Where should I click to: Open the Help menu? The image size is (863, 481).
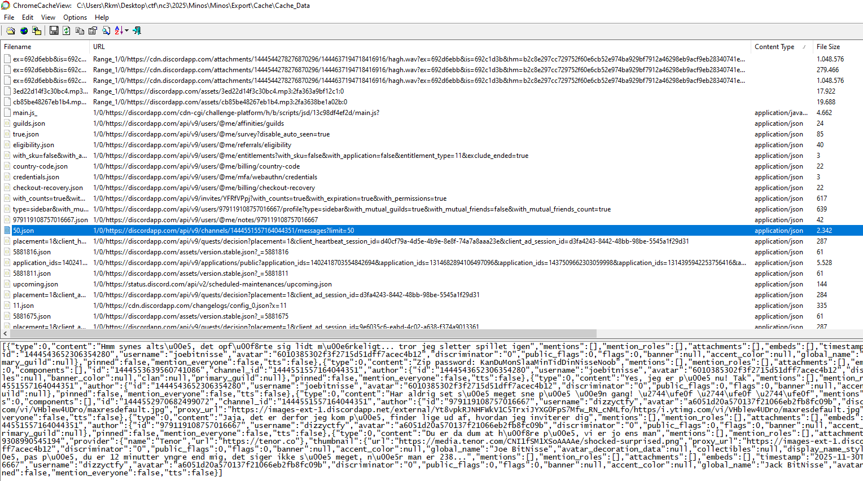(x=102, y=17)
